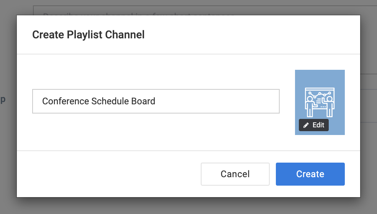Screen dimensions: 377x214
Task: Cancel the playlist channel dialog
Action: tap(235, 174)
